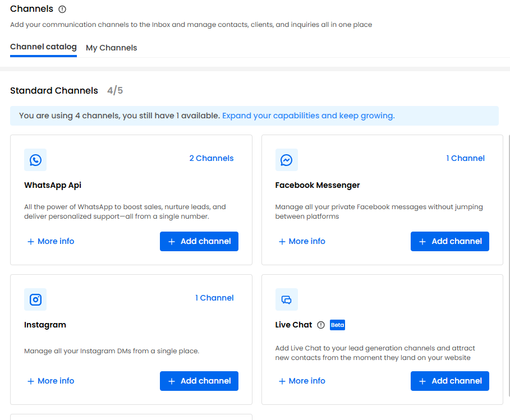Open the Channels info tooltip icon
Screen dimensions: 510x420
(x=62, y=9)
